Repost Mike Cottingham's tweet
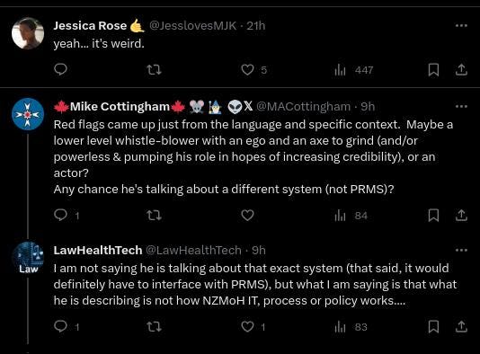 click(x=154, y=216)
